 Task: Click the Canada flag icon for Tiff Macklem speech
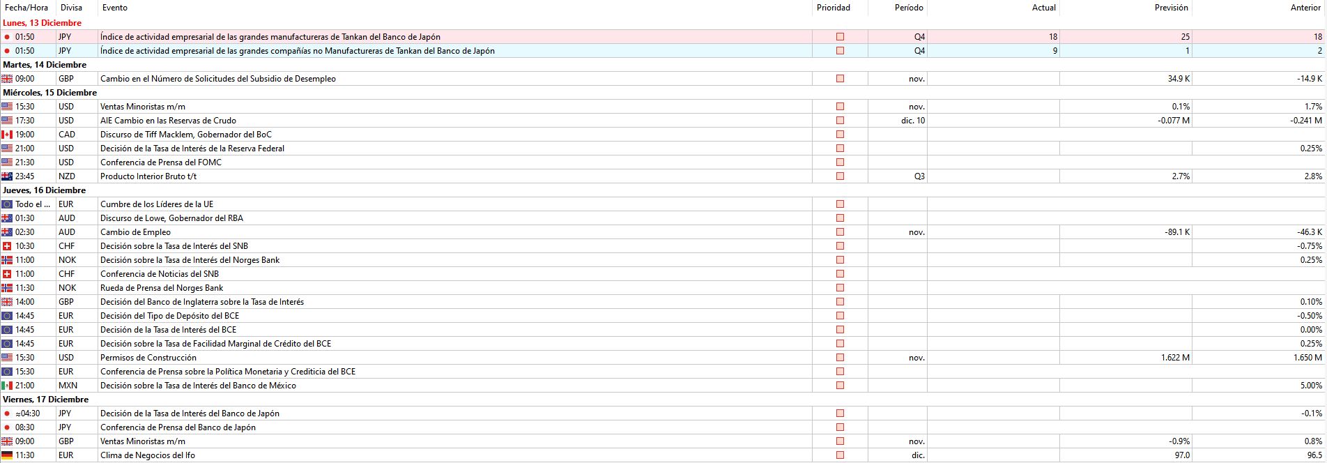tap(7, 135)
